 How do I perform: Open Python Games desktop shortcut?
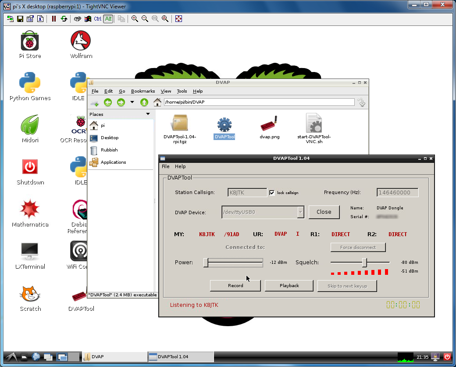point(30,86)
